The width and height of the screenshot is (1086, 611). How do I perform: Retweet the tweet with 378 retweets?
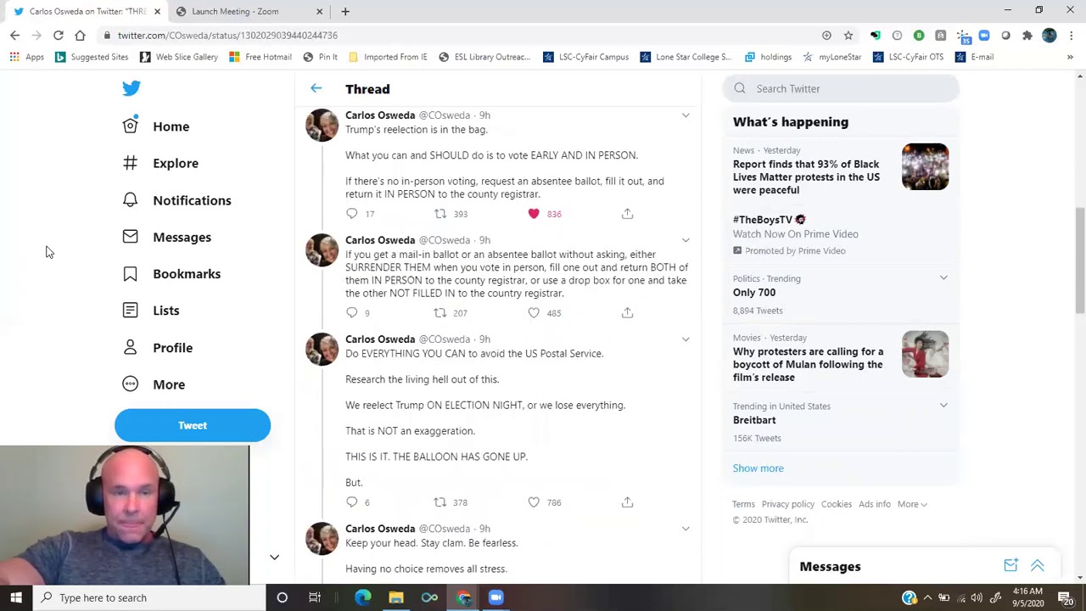(x=440, y=502)
